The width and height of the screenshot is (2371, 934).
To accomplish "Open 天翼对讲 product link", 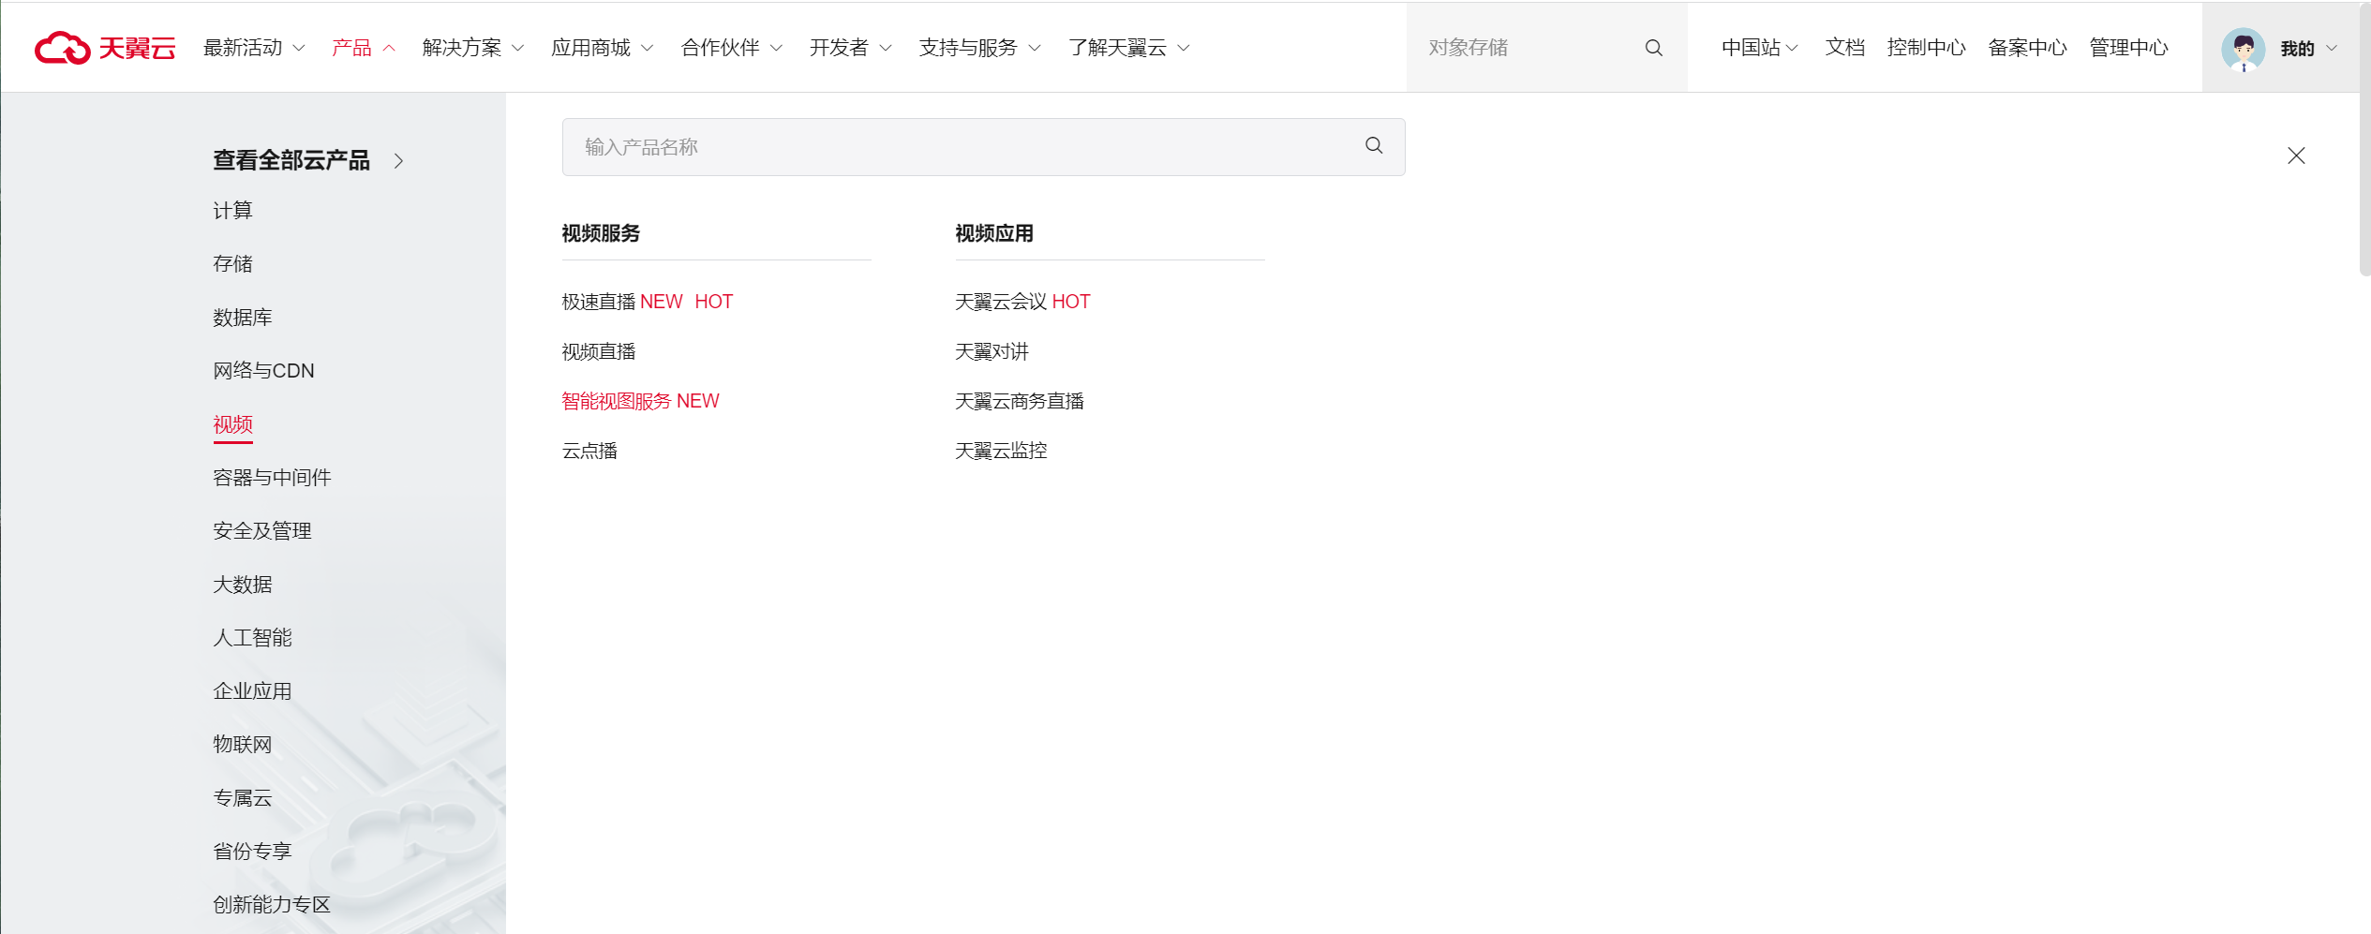I will click(x=992, y=351).
